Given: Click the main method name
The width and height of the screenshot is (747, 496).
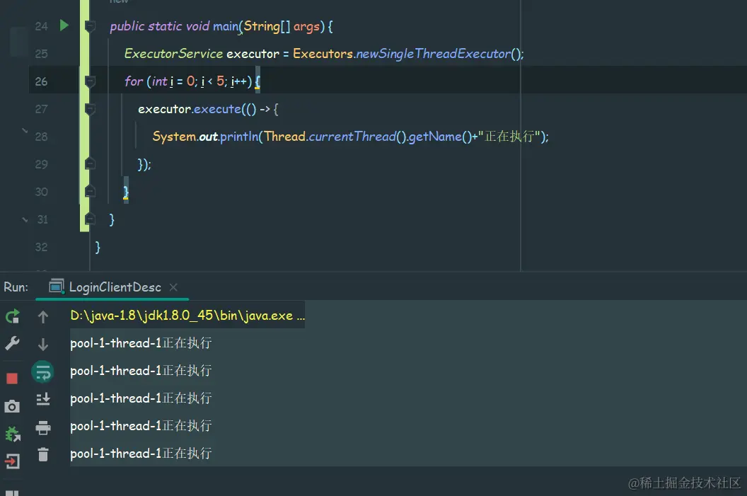Looking at the screenshot, I should point(226,26).
